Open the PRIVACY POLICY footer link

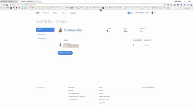[104, 100]
